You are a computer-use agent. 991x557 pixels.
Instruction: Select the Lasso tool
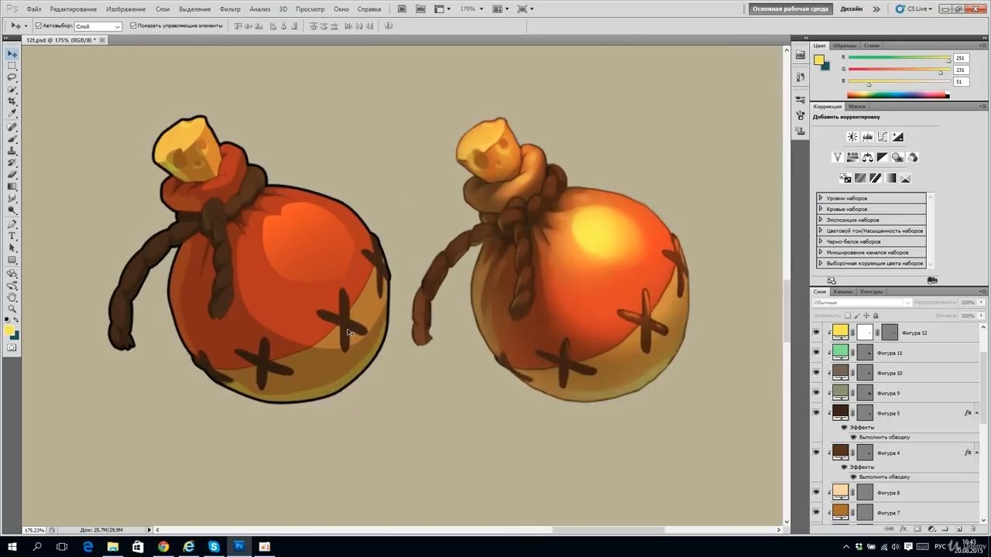[x=12, y=77]
